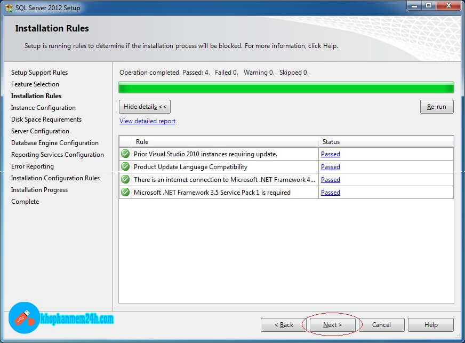Image resolution: width=465 pixels, height=343 pixels.
Task: Go back with the Back button
Action: (x=284, y=324)
